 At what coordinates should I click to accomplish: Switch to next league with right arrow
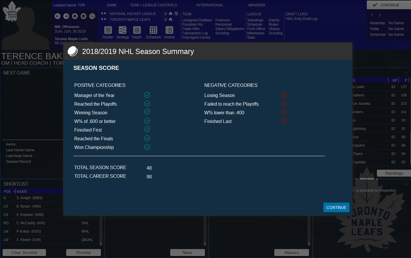click(105, 14)
